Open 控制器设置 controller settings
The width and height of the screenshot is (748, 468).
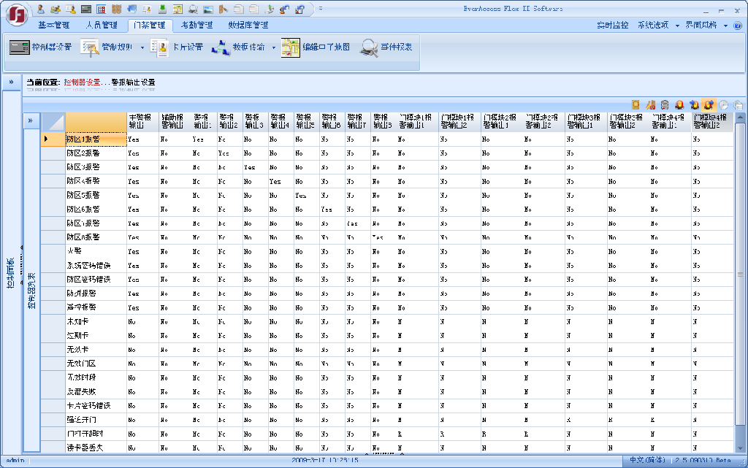click(x=41, y=47)
